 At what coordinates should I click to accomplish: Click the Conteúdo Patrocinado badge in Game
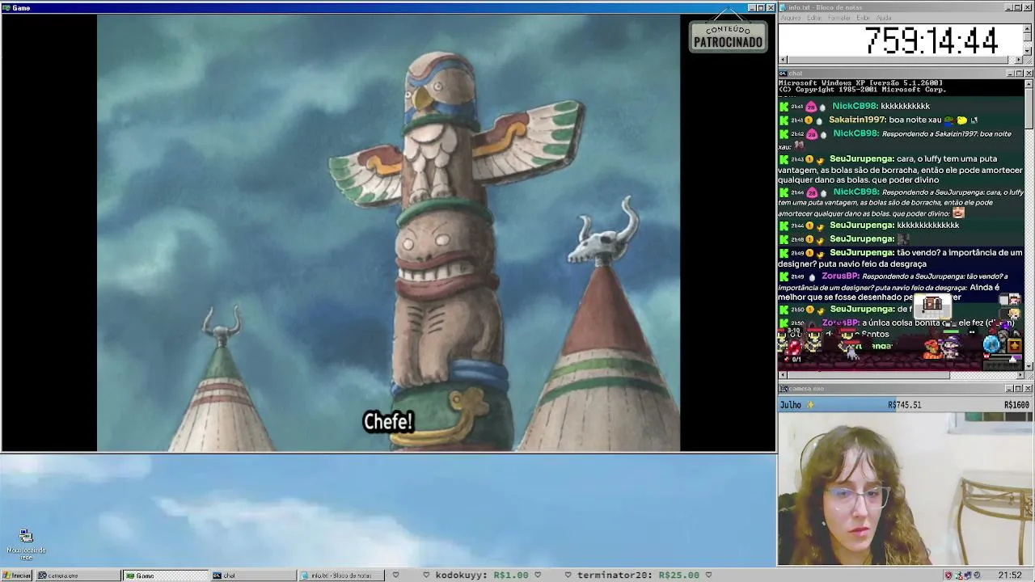click(728, 37)
